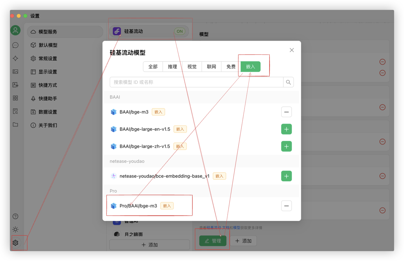Add netease-youdao/bce-embedding-base_v1 model

pyautogui.click(x=286, y=176)
